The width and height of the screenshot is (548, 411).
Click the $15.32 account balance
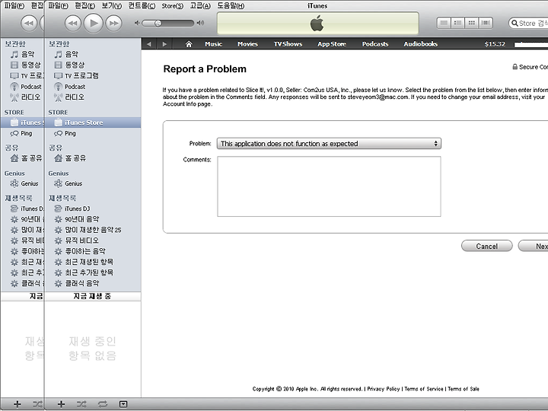click(495, 44)
